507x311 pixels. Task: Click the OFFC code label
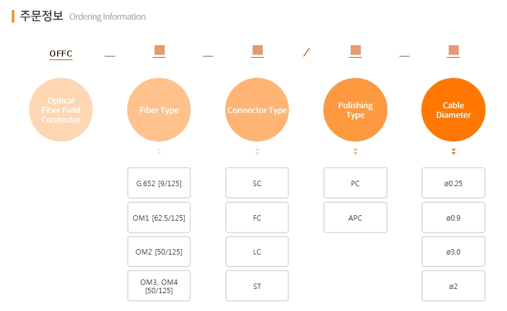pos(61,54)
